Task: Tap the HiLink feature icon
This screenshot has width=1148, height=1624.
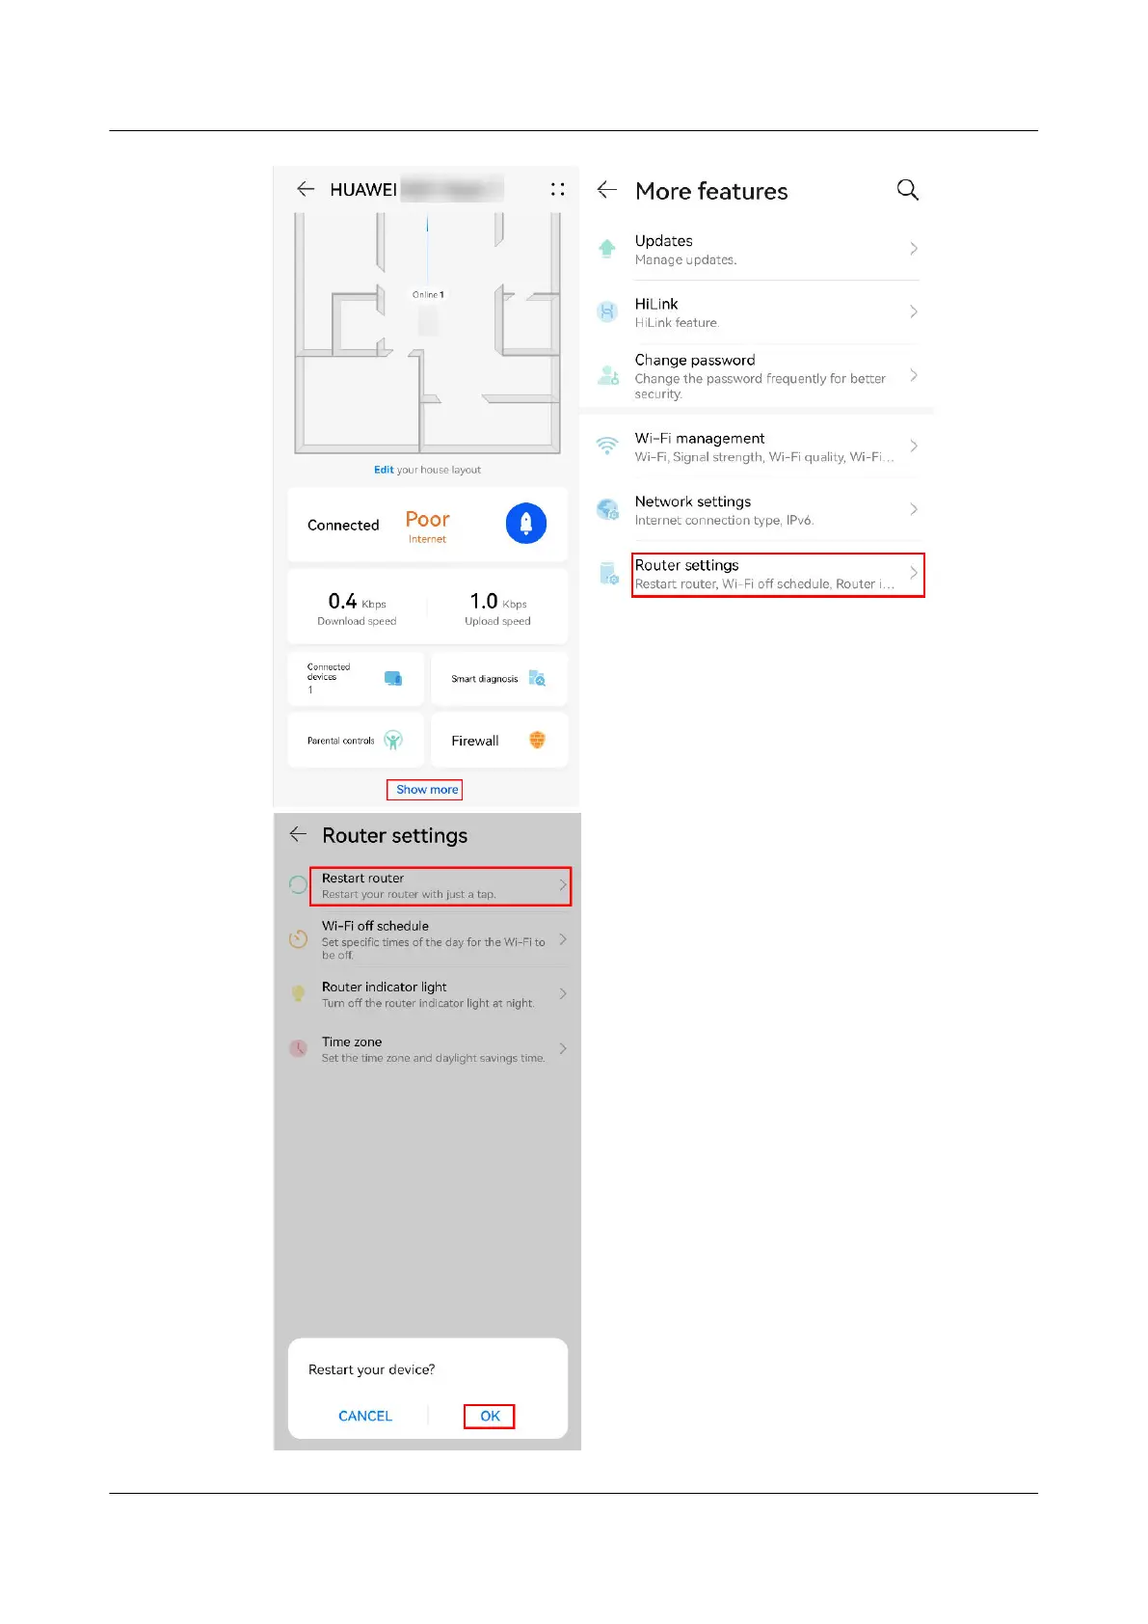Action: 607,311
